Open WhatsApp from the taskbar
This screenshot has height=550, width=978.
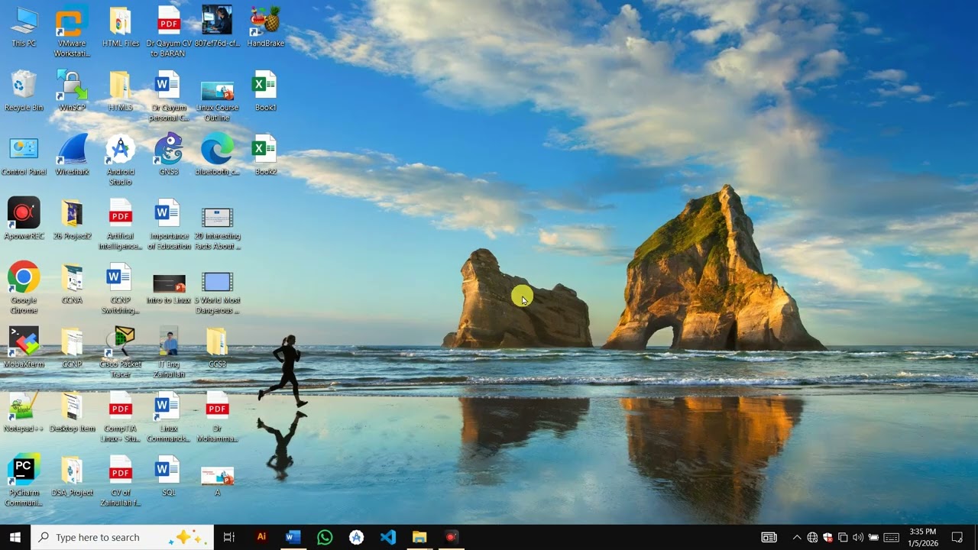coord(325,537)
